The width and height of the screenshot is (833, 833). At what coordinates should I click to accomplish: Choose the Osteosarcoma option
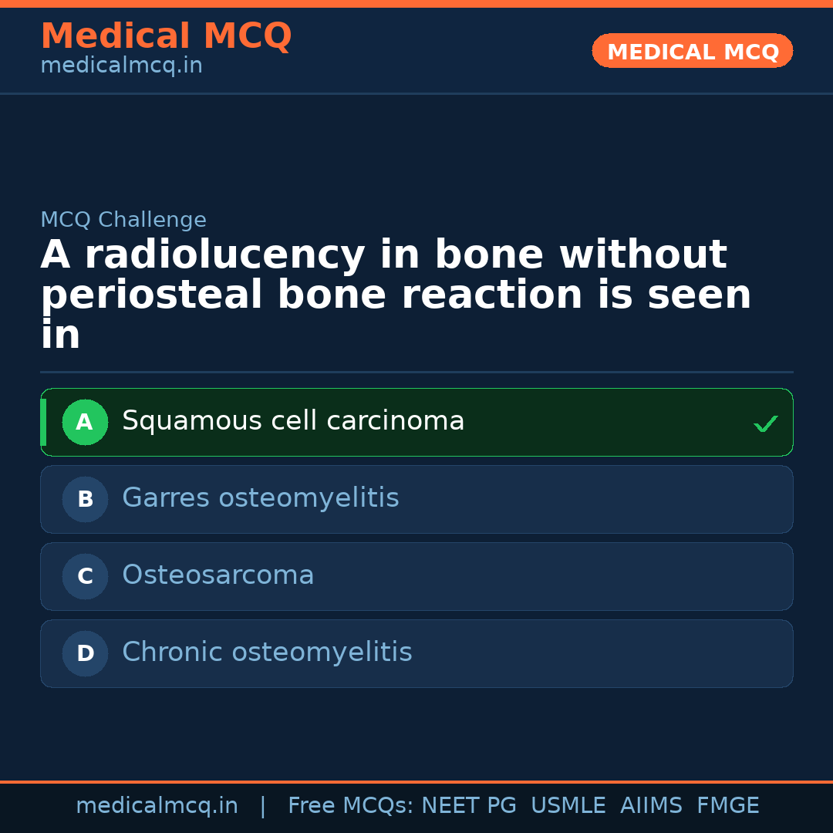[x=218, y=575]
